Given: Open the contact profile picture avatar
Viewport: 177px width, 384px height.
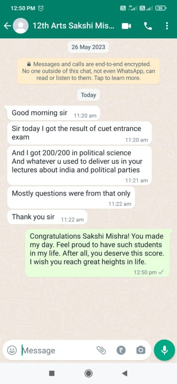Looking at the screenshot, I should [21, 26].
